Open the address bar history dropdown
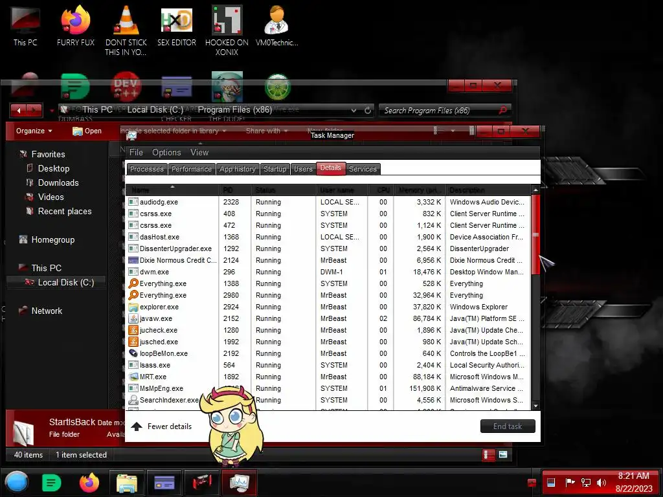663x497 pixels. (x=354, y=110)
